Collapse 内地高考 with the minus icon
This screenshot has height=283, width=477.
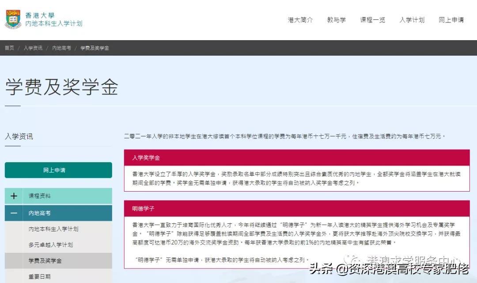pyautogui.click(x=14, y=213)
